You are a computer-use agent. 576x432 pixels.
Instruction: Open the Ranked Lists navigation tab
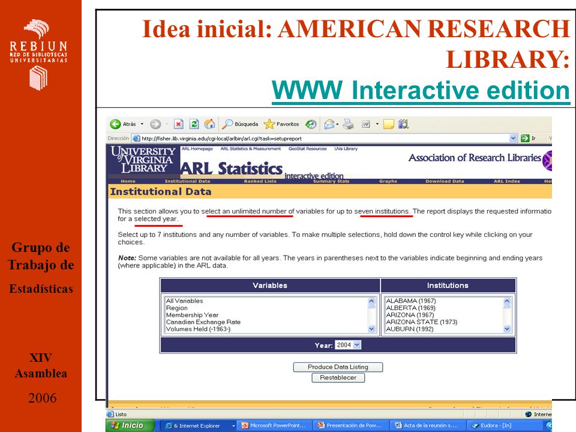pyautogui.click(x=260, y=181)
